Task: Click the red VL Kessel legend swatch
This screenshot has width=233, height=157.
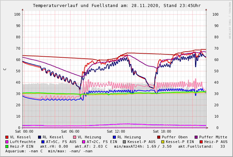Action: click(7, 137)
